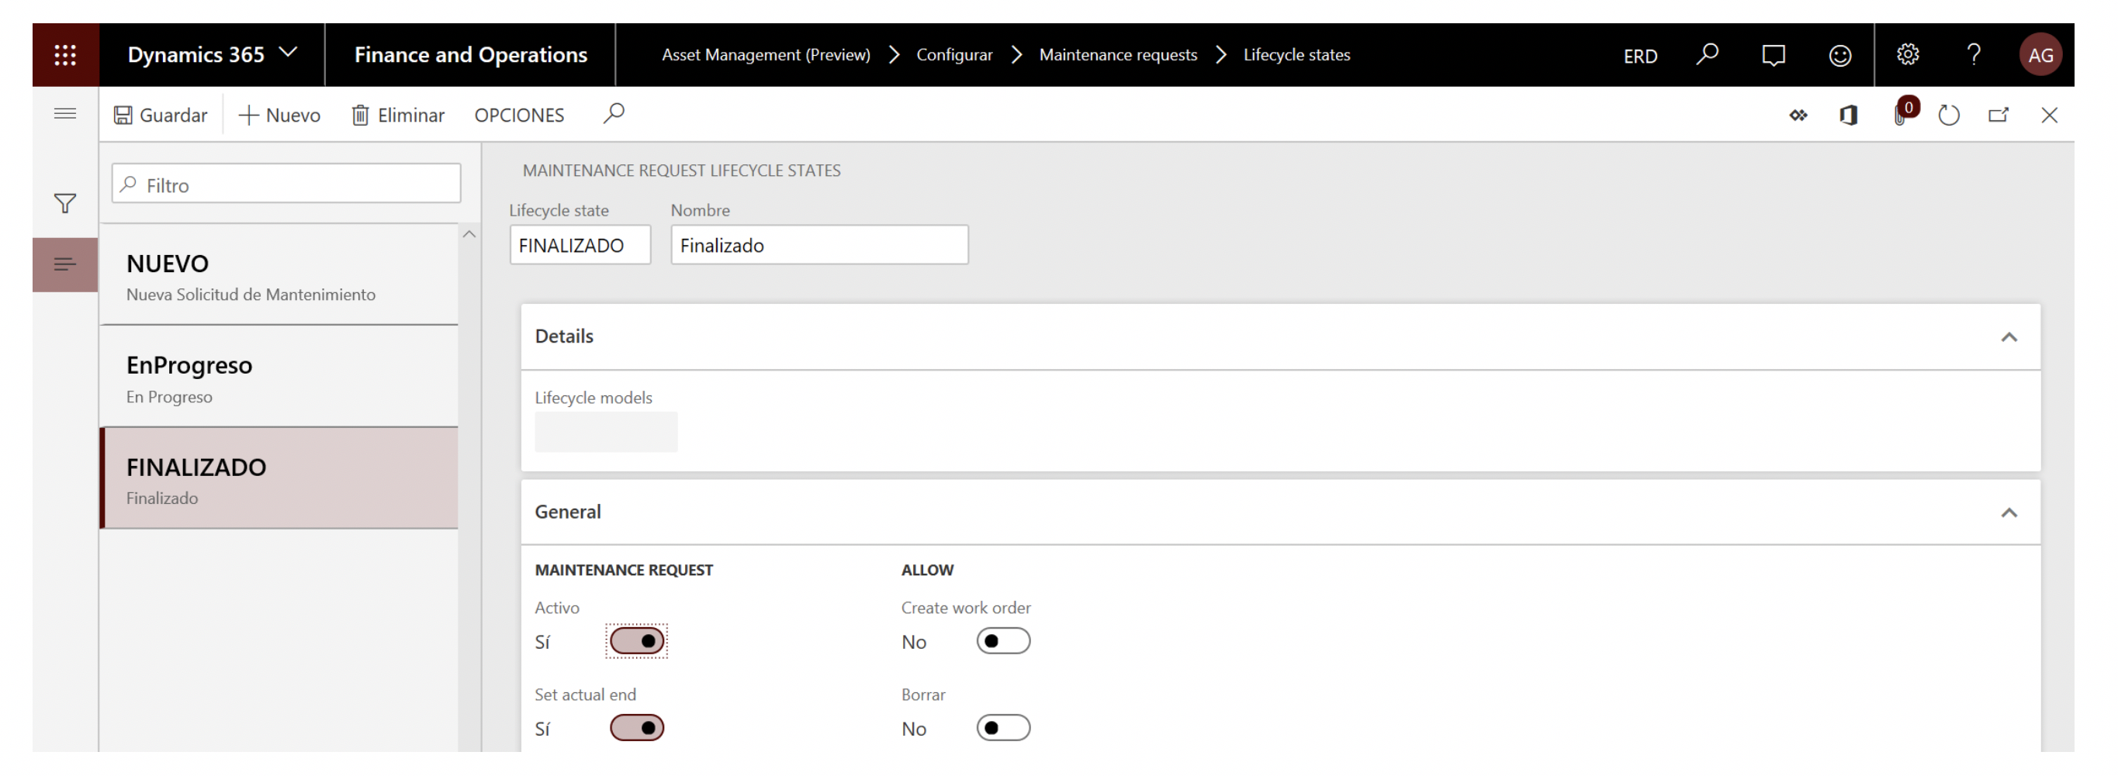Viewport: 2118px width, 776px height.
Task: Collapse the Details section
Action: 2009,337
